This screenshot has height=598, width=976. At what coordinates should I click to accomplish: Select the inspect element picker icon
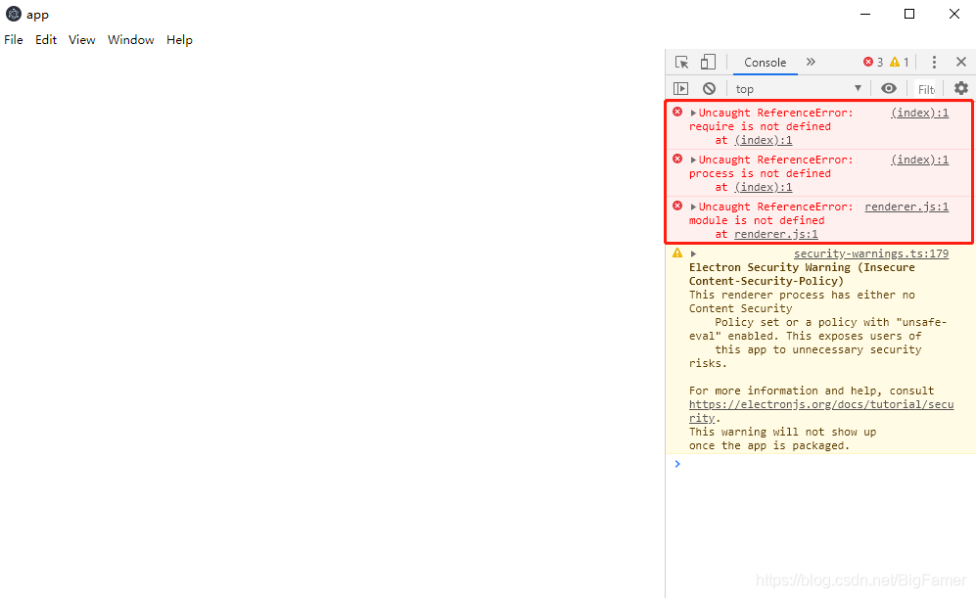(681, 63)
